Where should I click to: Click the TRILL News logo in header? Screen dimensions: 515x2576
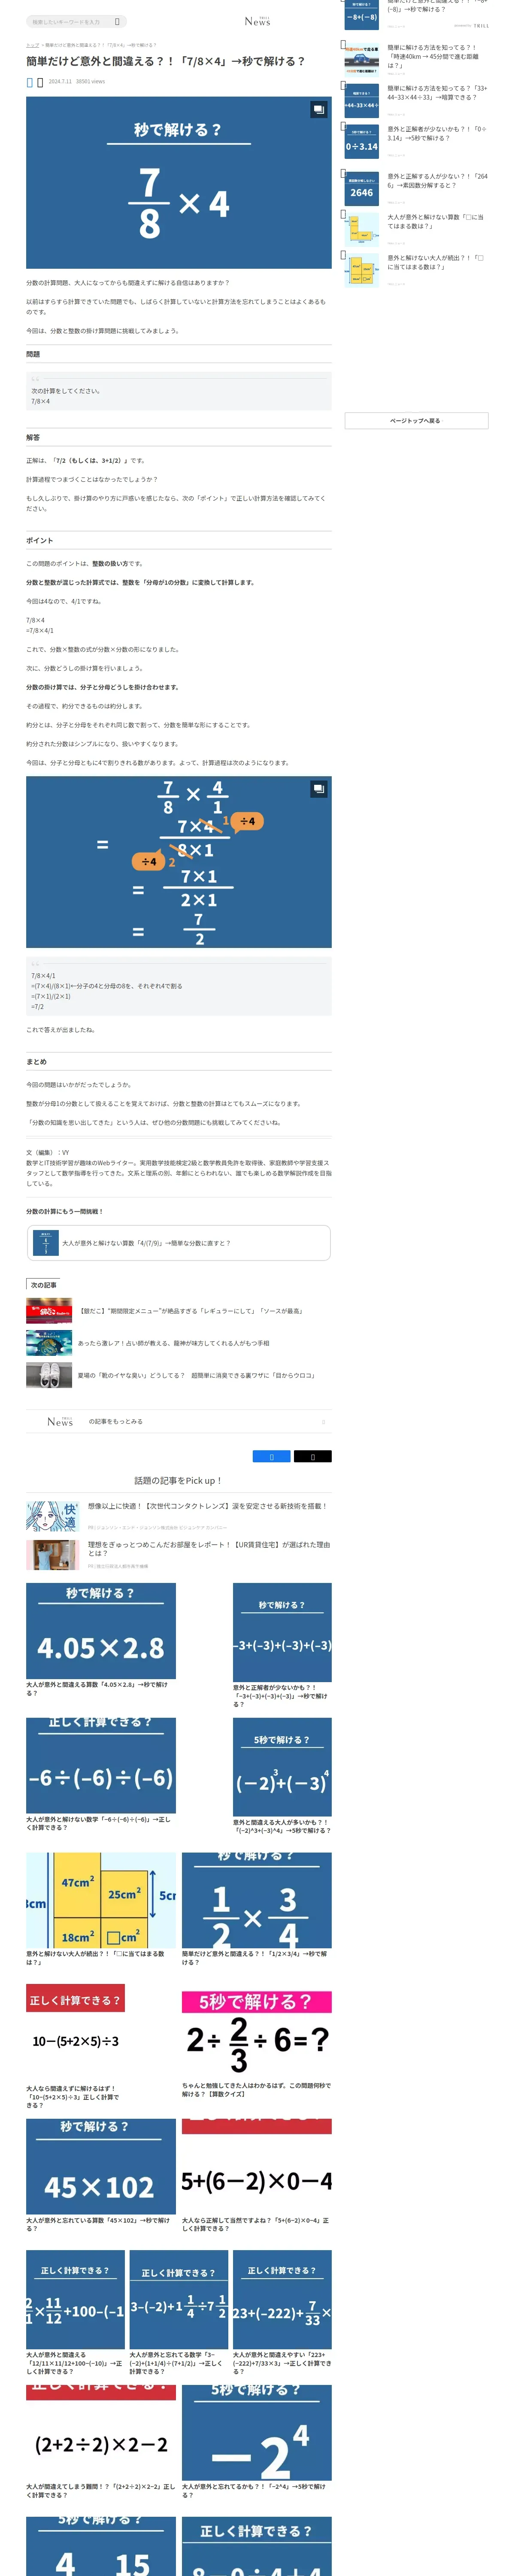(257, 21)
